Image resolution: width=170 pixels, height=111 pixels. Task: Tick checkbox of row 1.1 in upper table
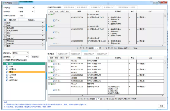click(x=56, y=21)
